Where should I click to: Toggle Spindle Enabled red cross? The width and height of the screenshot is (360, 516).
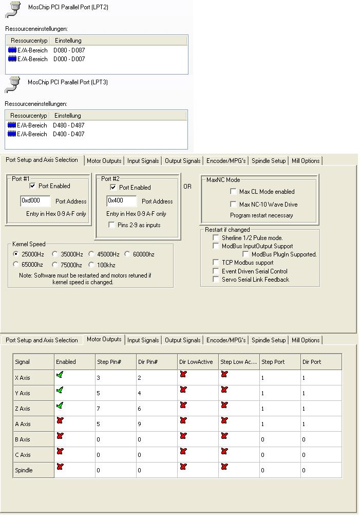(60, 467)
